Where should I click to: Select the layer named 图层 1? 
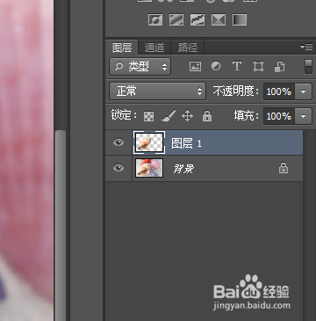pyautogui.click(x=204, y=142)
